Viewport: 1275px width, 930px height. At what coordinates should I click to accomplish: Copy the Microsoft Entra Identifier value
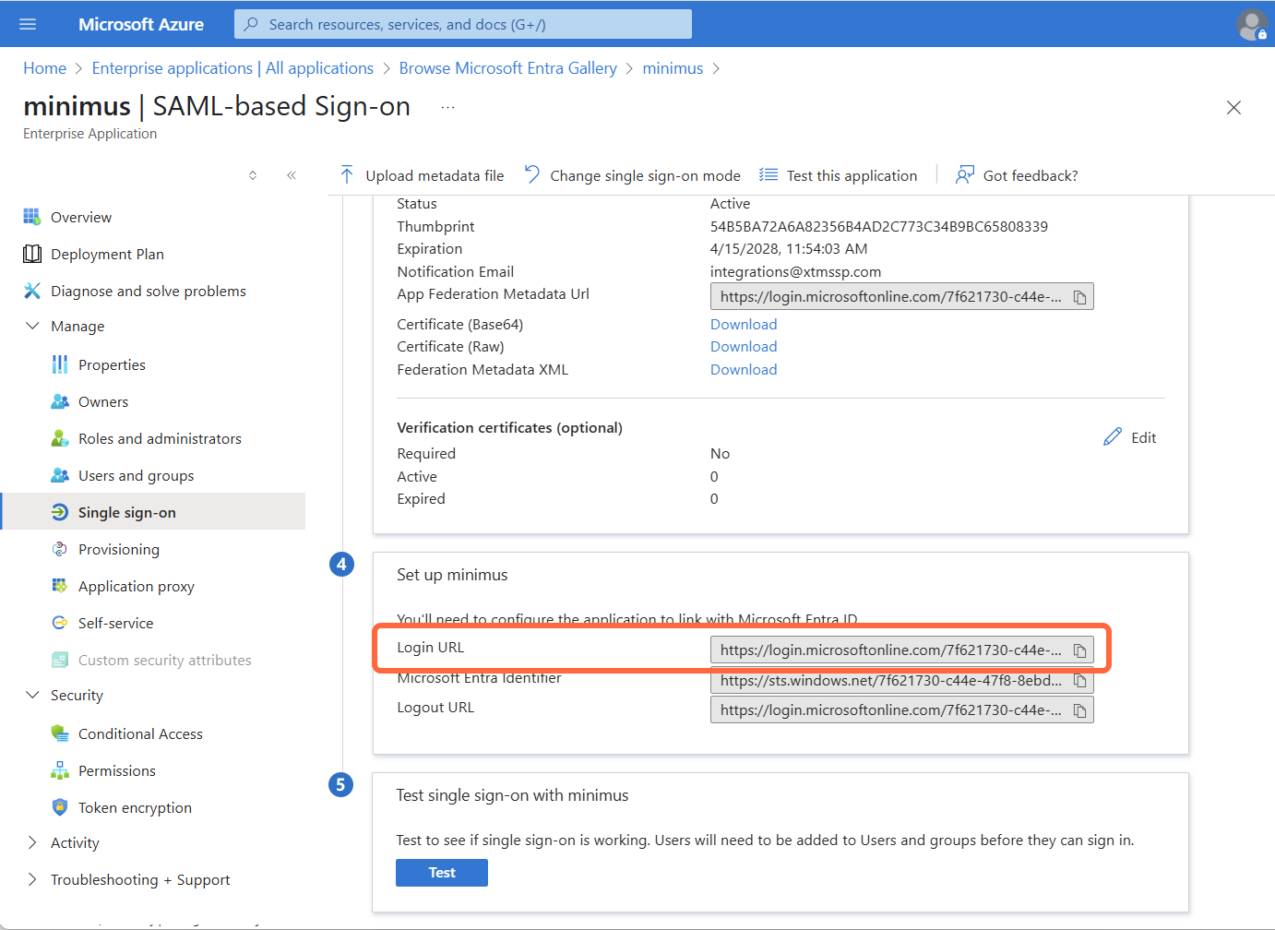(x=1079, y=681)
